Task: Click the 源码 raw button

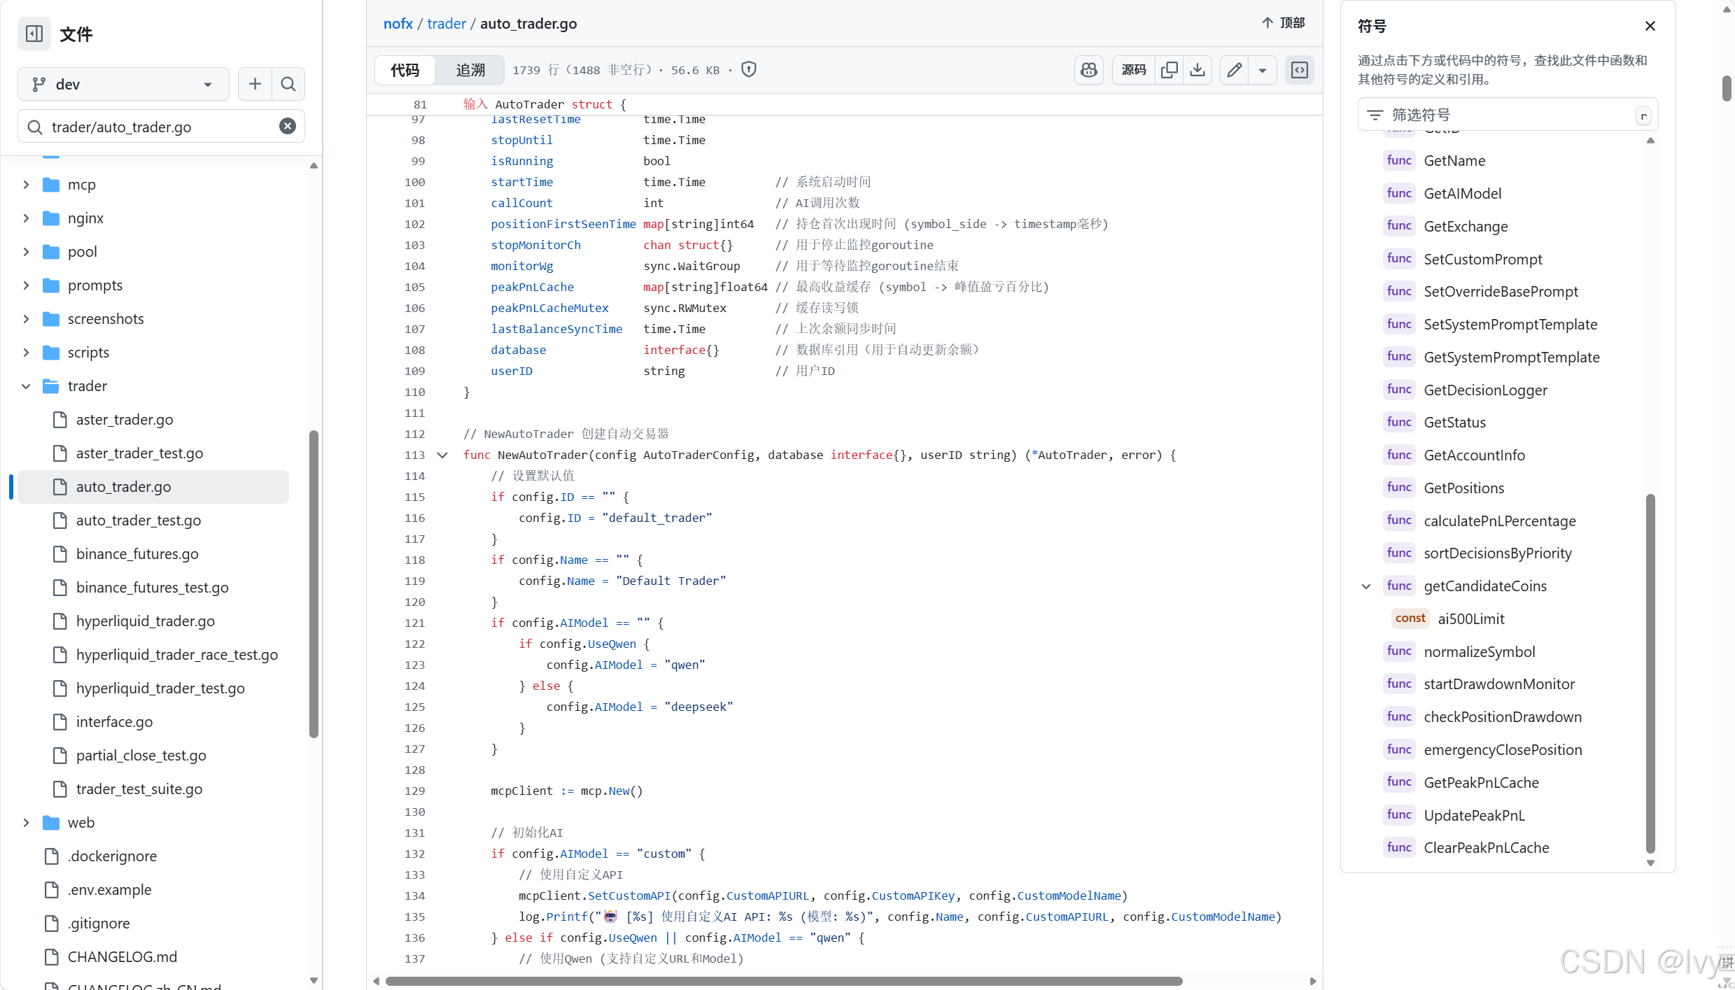Action: [1134, 70]
